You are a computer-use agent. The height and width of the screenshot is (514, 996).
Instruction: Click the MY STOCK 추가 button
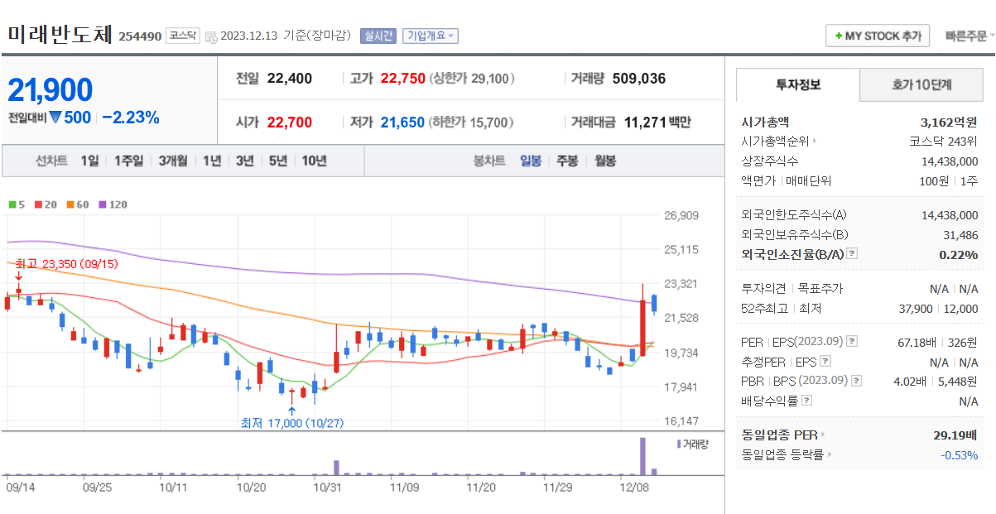click(x=878, y=36)
